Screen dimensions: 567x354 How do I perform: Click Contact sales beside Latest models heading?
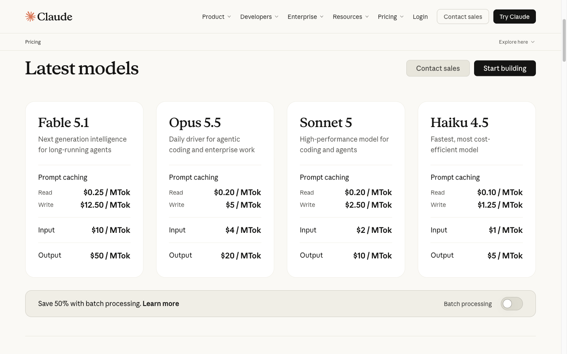438,68
